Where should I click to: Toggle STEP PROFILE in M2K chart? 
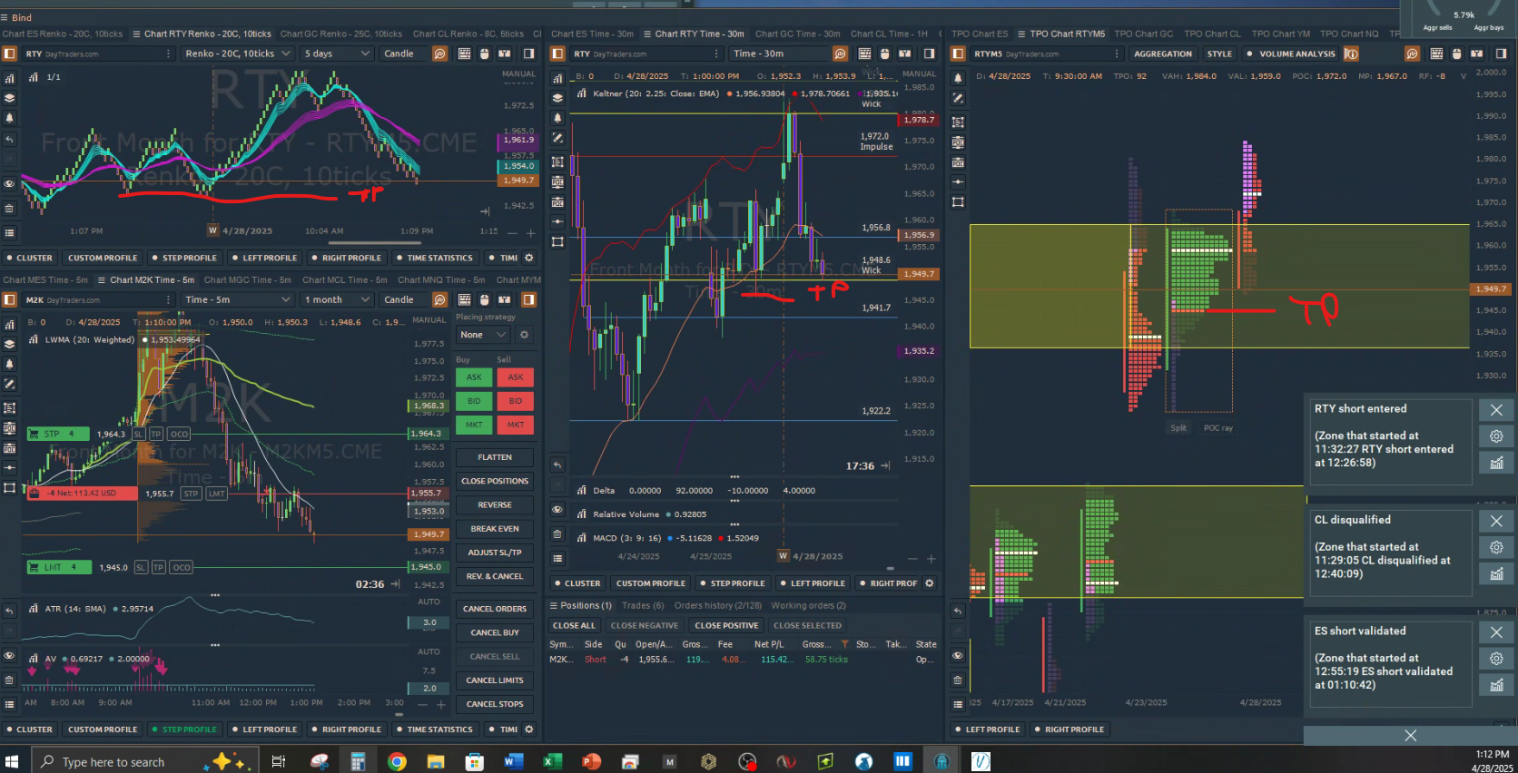[184, 729]
